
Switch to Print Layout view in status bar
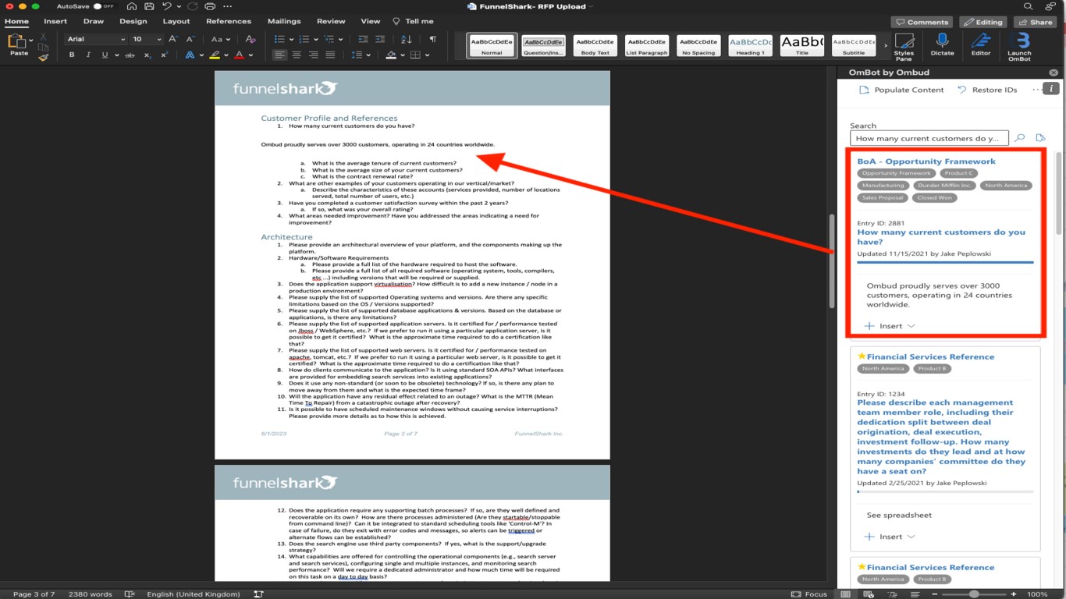pos(846,594)
